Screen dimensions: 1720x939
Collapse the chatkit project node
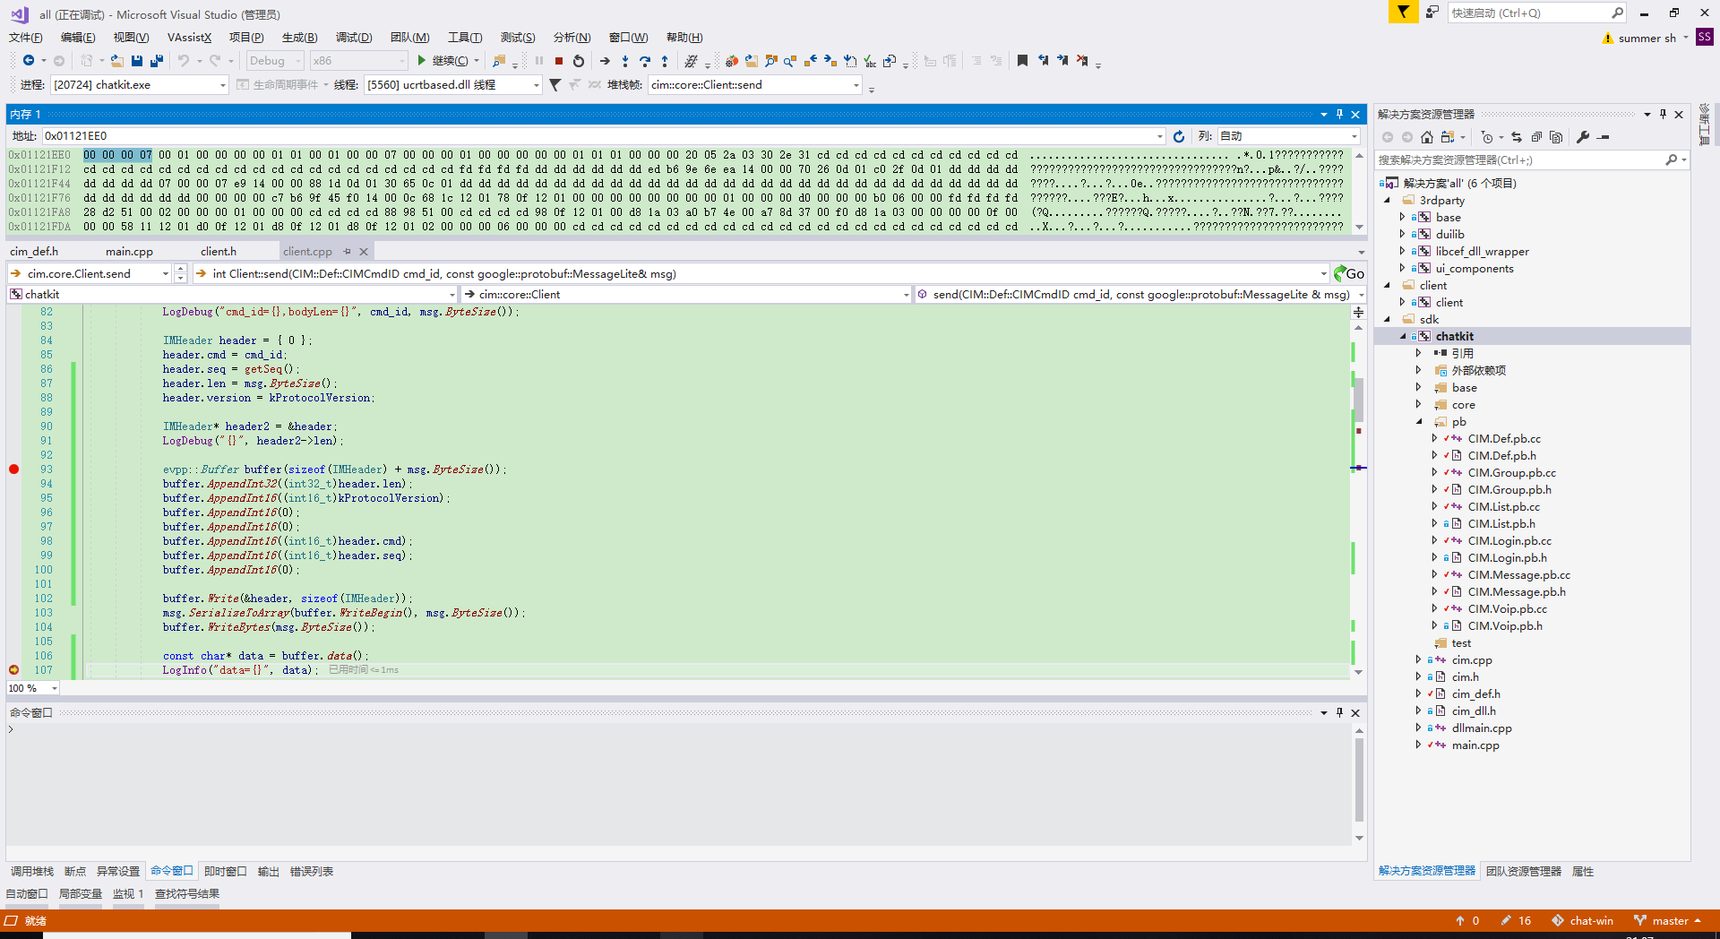1403,337
